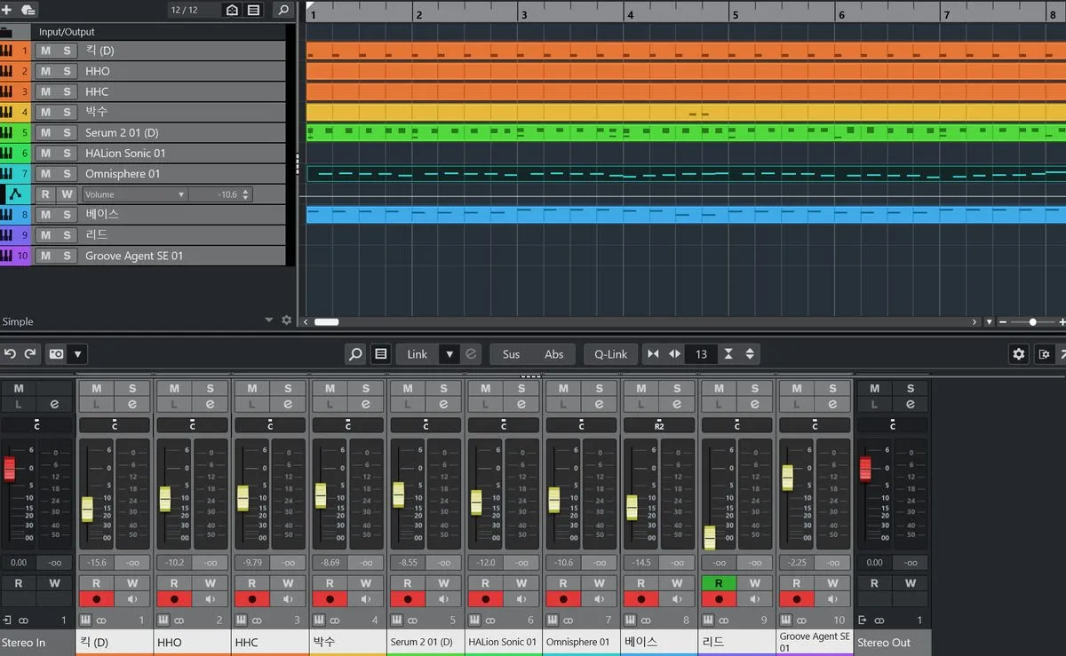Image resolution: width=1066 pixels, height=656 pixels.
Task: Toggle record enable on 박수 mixer channel
Action: (330, 599)
